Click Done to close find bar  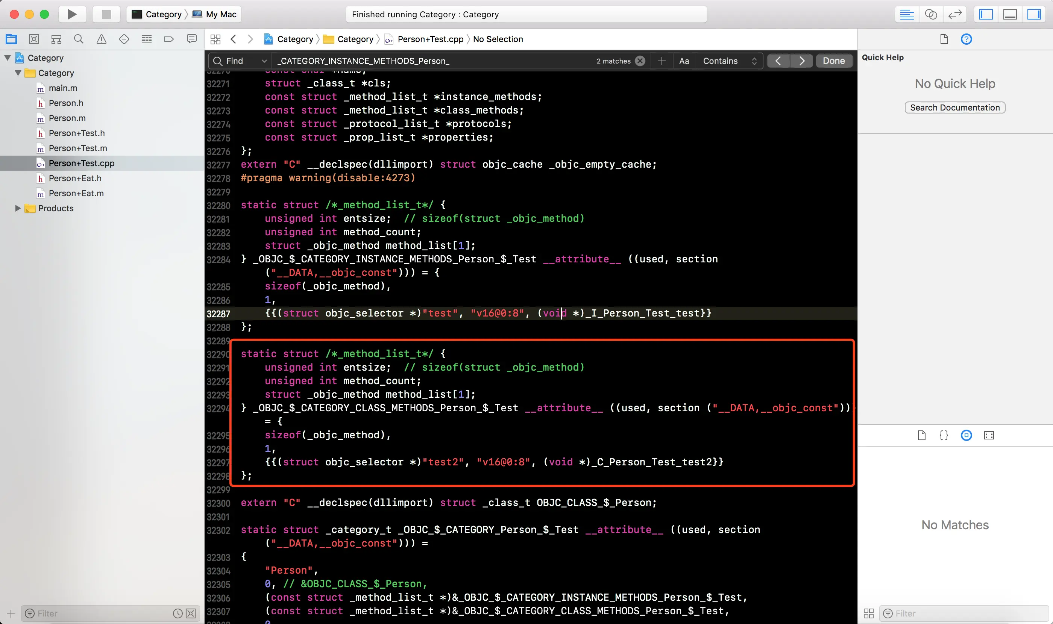(833, 61)
